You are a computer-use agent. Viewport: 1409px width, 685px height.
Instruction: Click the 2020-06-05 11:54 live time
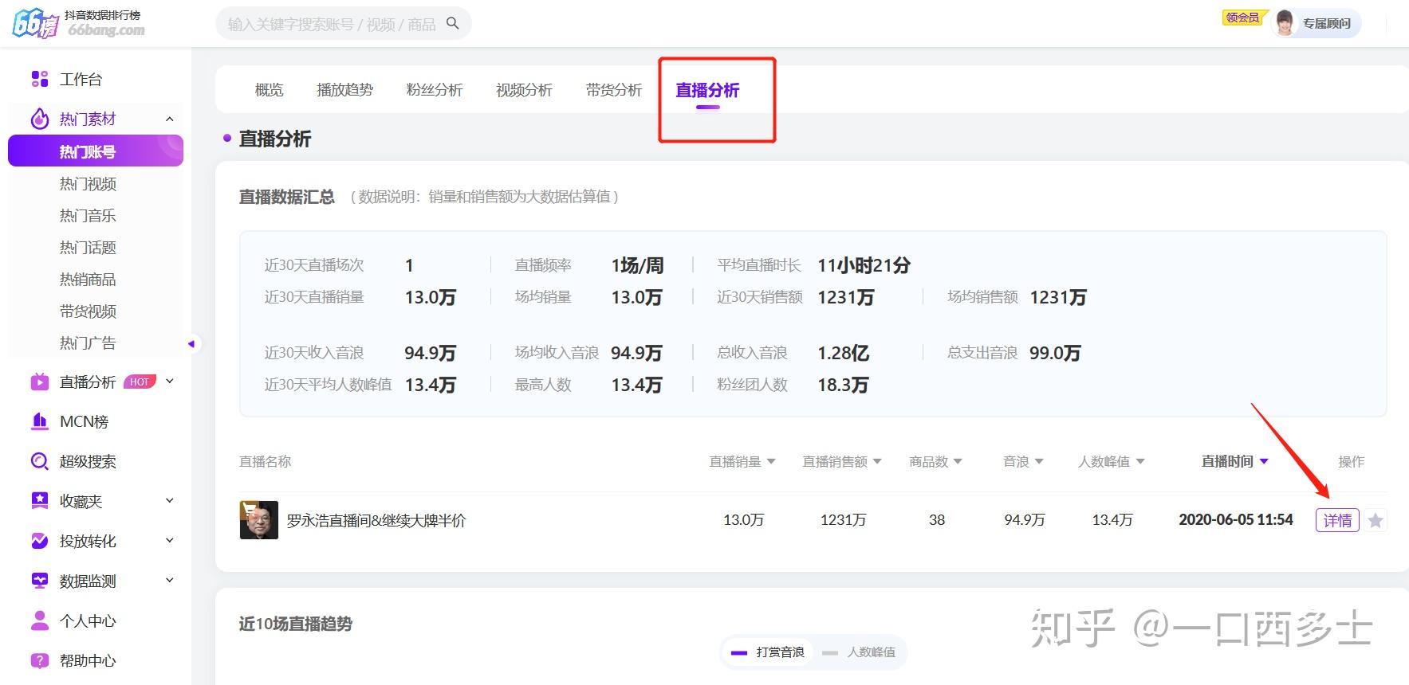click(x=1236, y=520)
